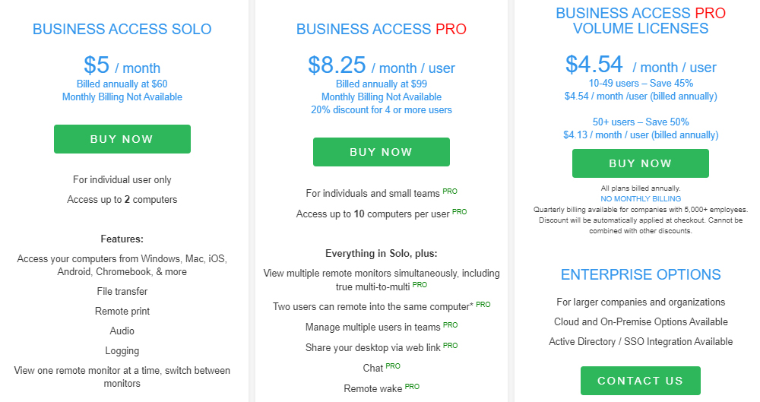
Task: Click Buy Now for Pro Volume Licenses
Action: (x=640, y=163)
